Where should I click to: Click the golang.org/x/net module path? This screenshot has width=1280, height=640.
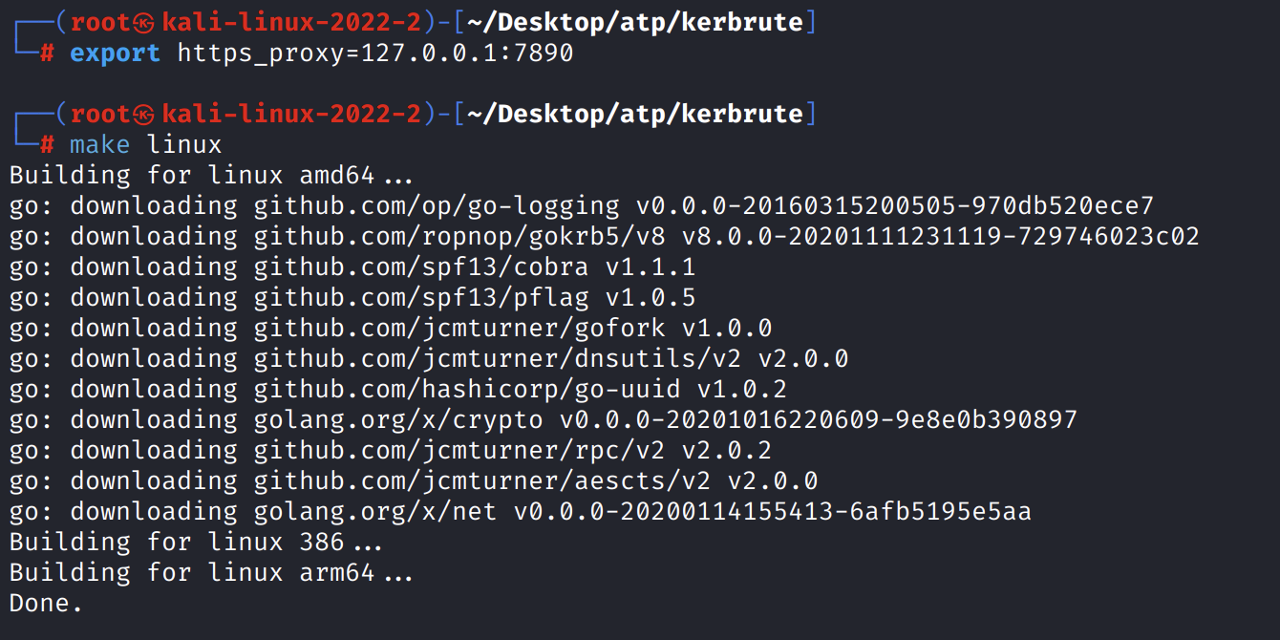[x=375, y=511]
